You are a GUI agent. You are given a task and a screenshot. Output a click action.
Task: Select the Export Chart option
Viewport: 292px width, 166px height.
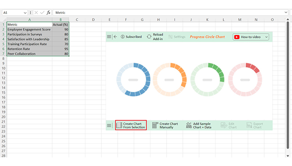coord(255,125)
